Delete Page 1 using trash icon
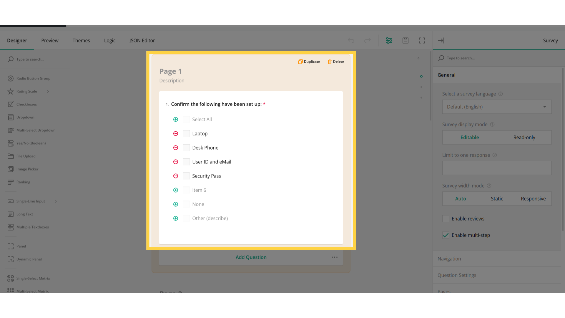 pos(330,62)
